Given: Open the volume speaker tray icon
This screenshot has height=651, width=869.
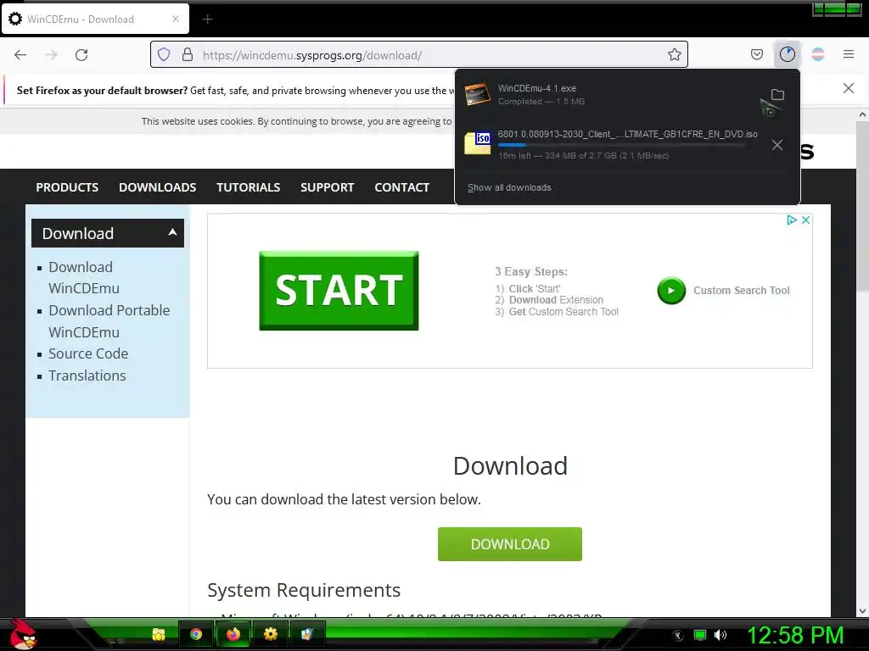Looking at the screenshot, I should 720,636.
